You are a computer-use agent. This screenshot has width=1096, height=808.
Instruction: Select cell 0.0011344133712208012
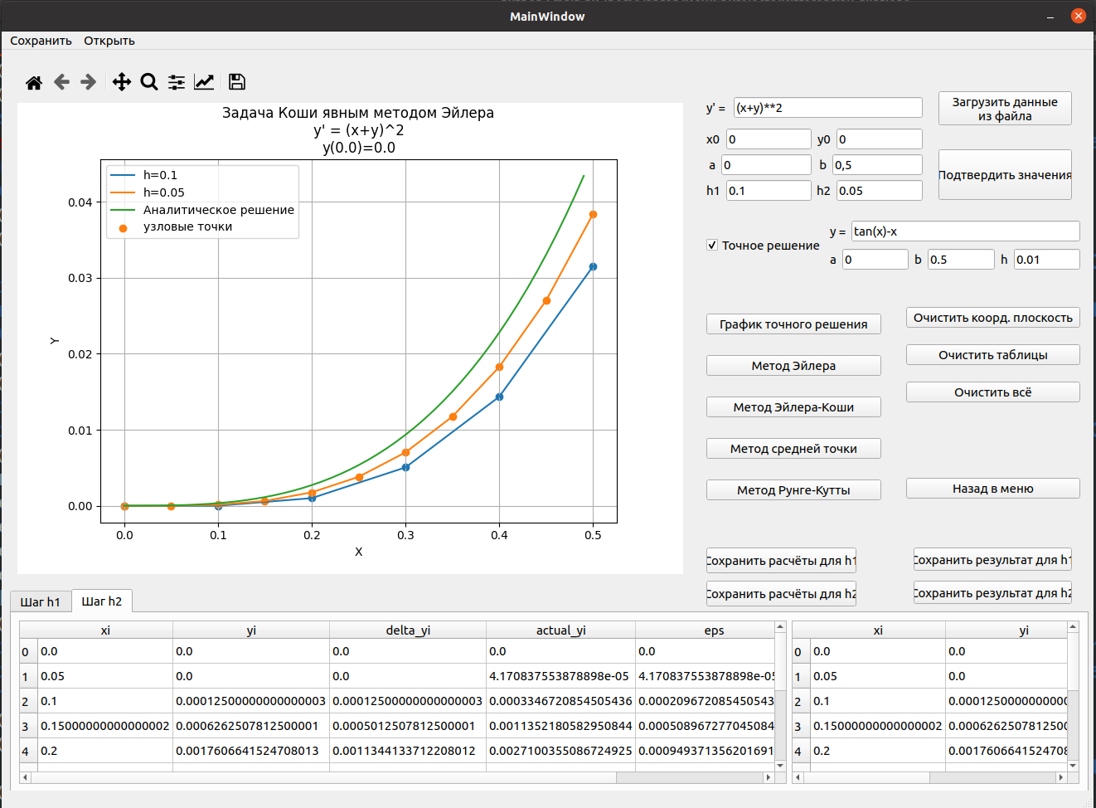point(408,751)
